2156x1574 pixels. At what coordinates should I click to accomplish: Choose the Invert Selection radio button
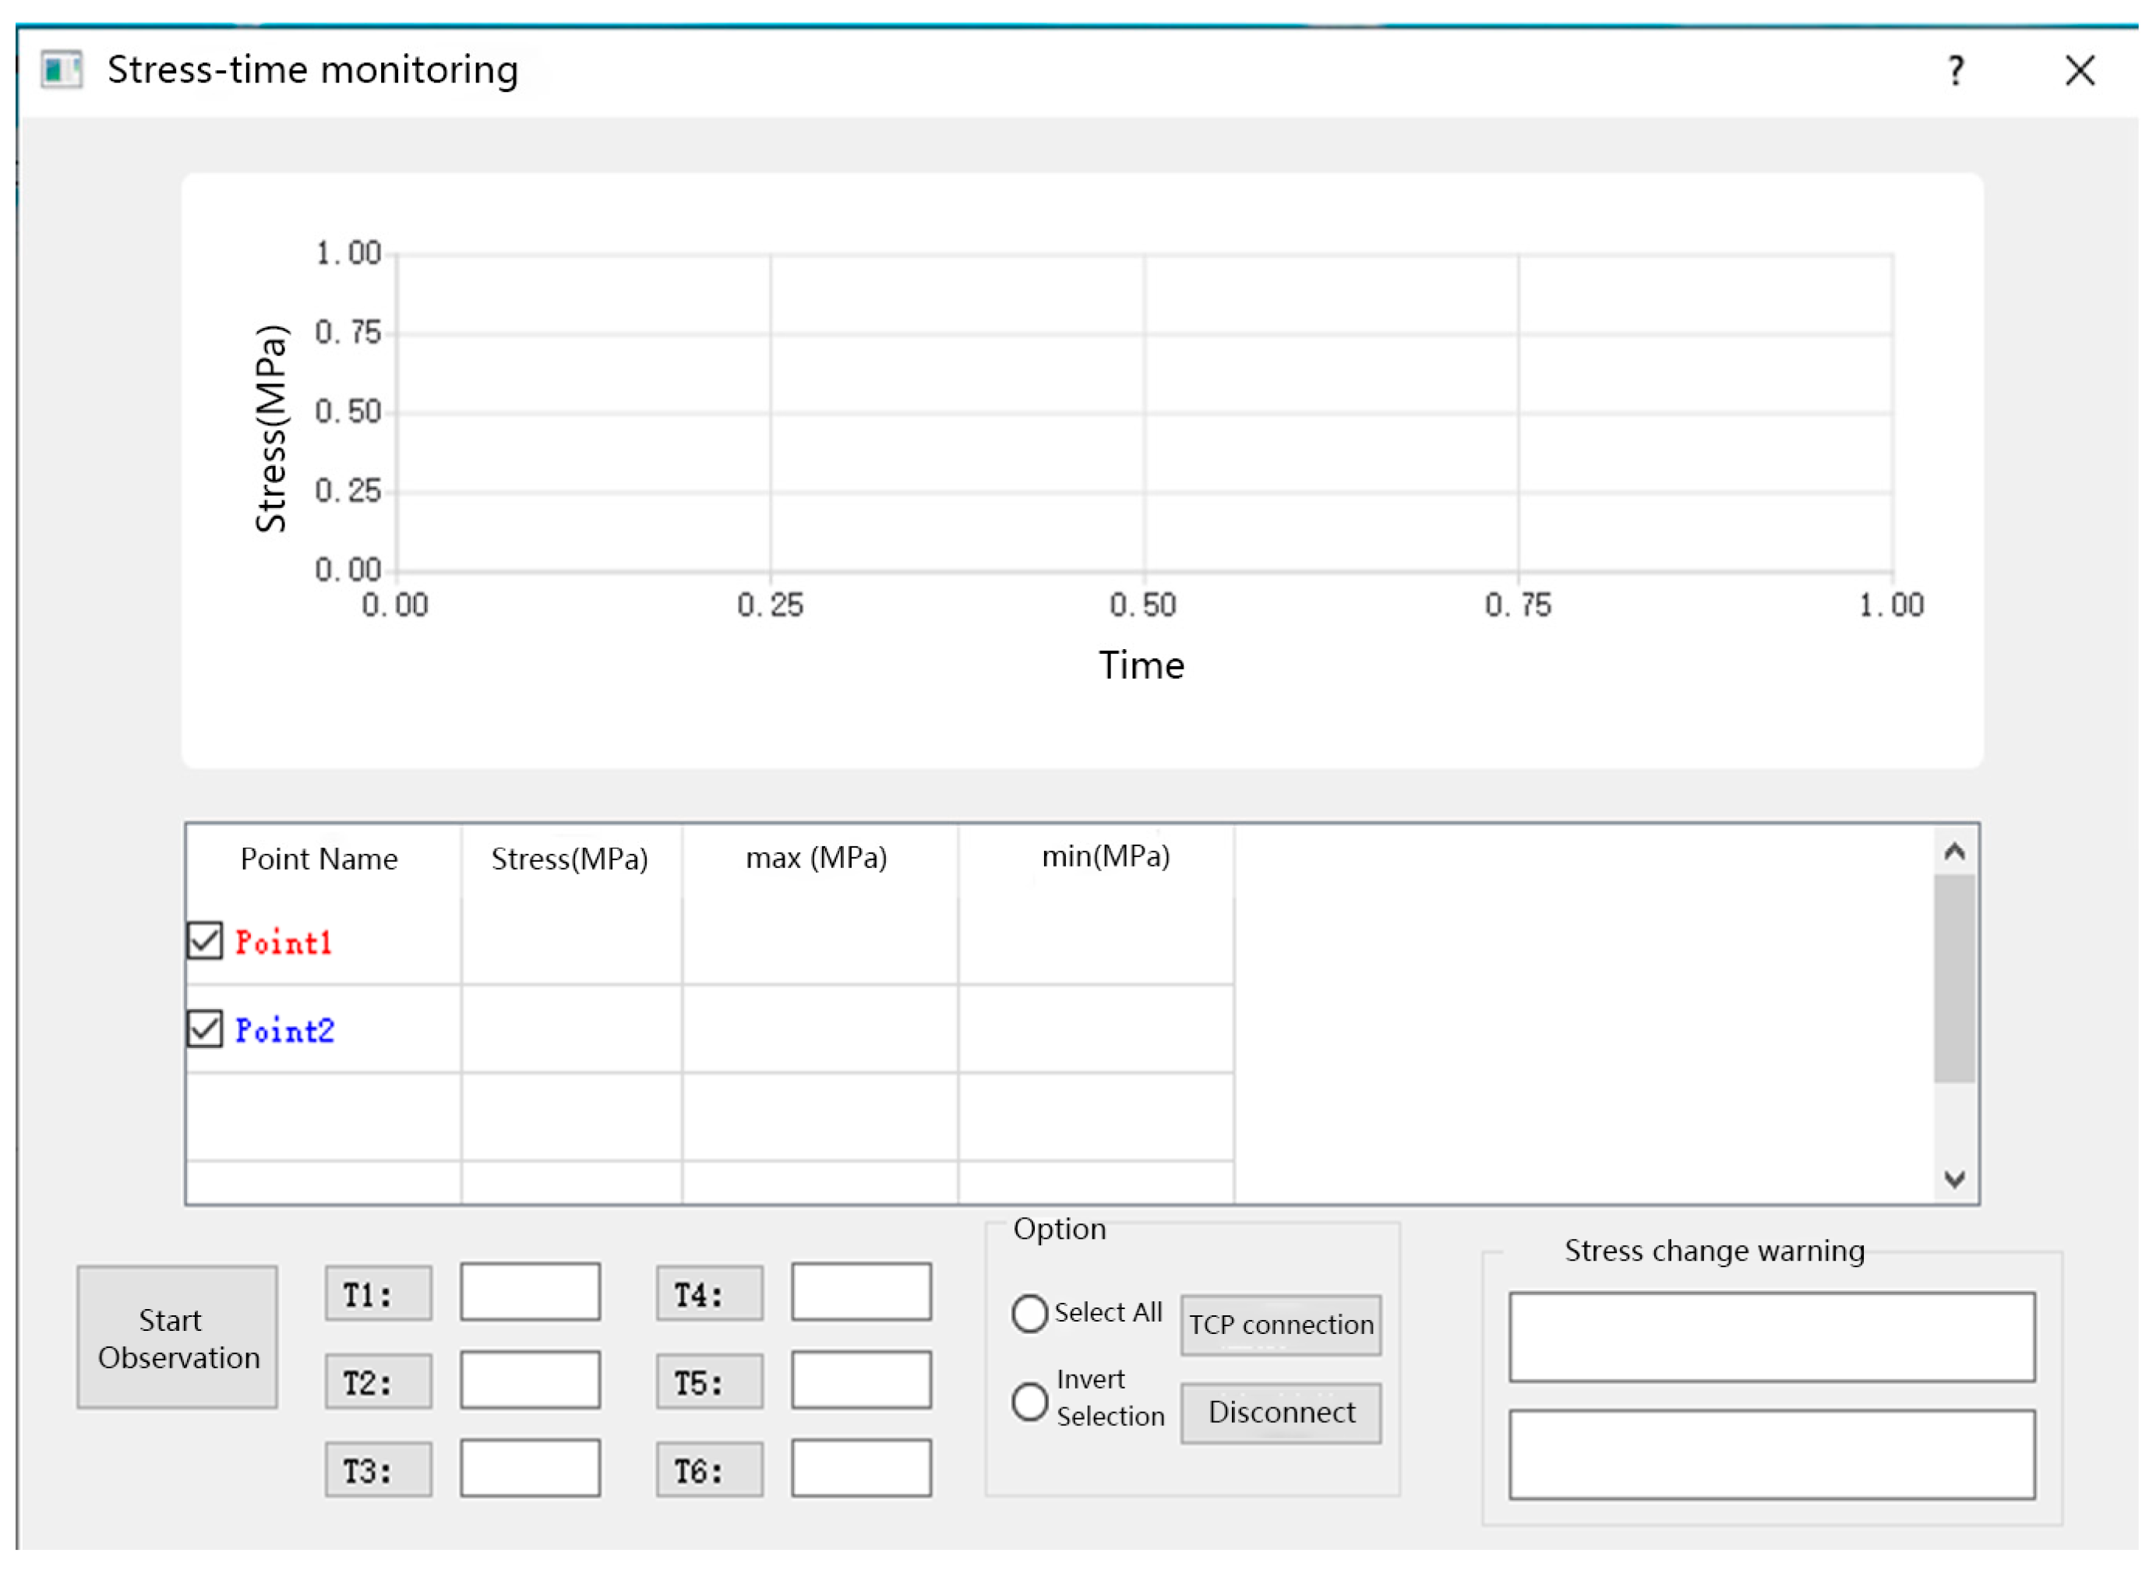click(1029, 1402)
